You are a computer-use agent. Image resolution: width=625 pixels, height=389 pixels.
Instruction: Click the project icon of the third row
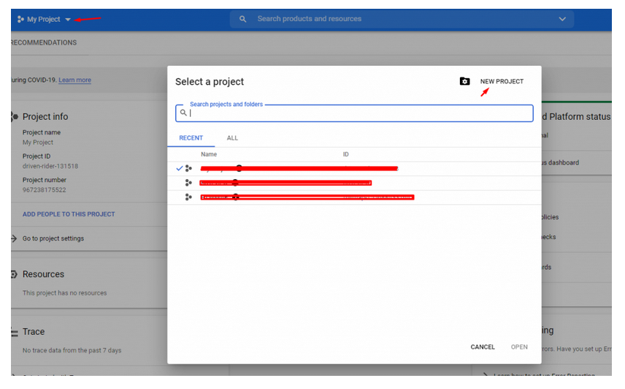pos(188,197)
